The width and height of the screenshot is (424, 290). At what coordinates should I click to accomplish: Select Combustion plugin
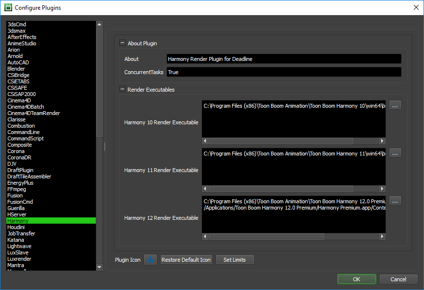click(51, 126)
